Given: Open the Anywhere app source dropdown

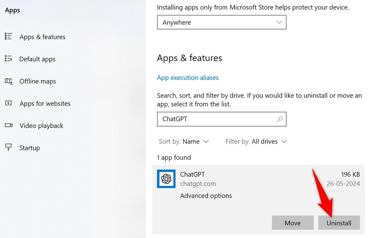Looking at the screenshot, I should point(222,22).
